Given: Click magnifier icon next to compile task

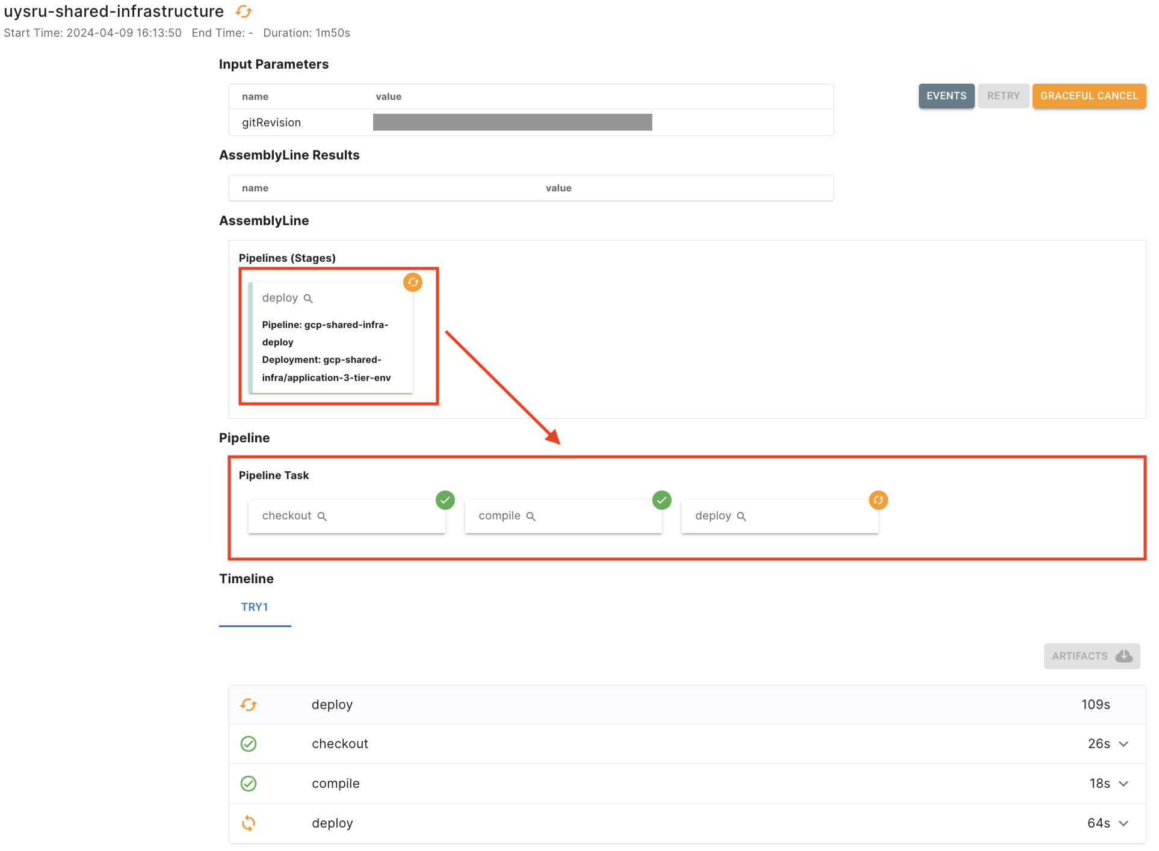Looking at the screenshot, I should 531,516.
